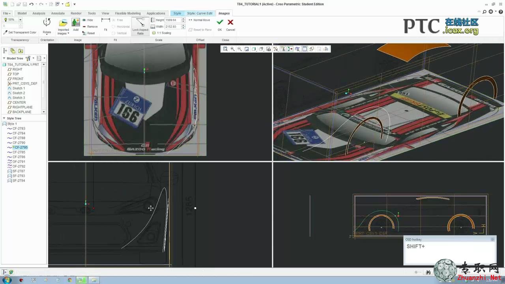Viewport: 505px width, 284px height.
Task: Click the Redo arrow icon
Action: point(41,4)
